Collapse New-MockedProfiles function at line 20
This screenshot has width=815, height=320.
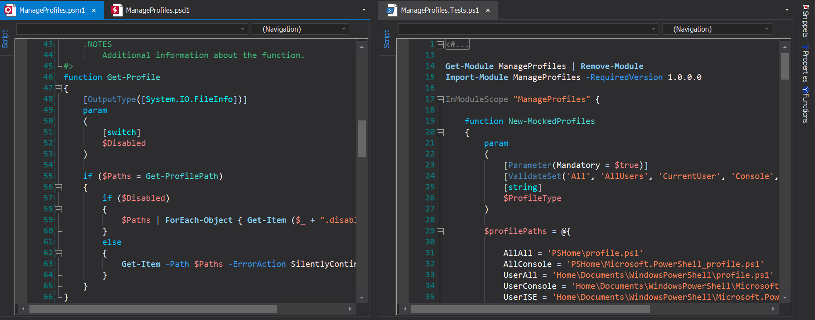(x=440, y=132)
